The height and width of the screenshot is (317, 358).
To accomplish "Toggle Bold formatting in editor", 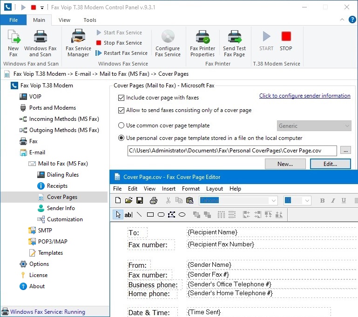I will tap(322, 200).
